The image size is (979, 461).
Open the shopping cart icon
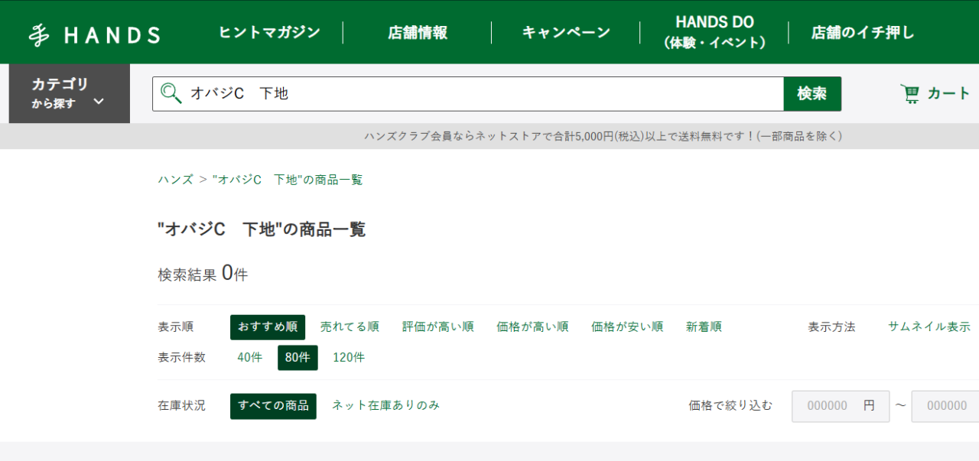[x=910, y=94]
